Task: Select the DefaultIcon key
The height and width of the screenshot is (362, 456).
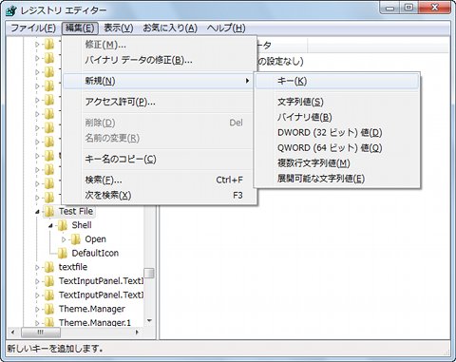Action: [95, 253]
